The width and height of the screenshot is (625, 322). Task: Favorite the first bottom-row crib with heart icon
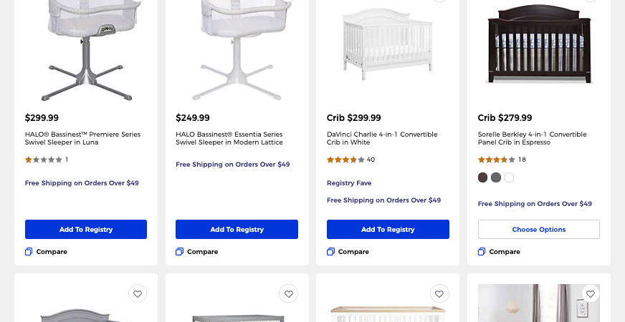tap(138, 294)
